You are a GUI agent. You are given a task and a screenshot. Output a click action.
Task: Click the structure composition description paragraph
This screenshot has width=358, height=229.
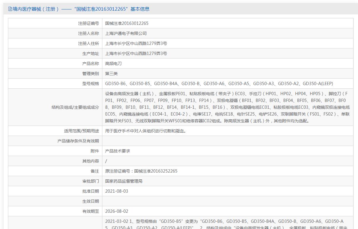tap(228, 107)
